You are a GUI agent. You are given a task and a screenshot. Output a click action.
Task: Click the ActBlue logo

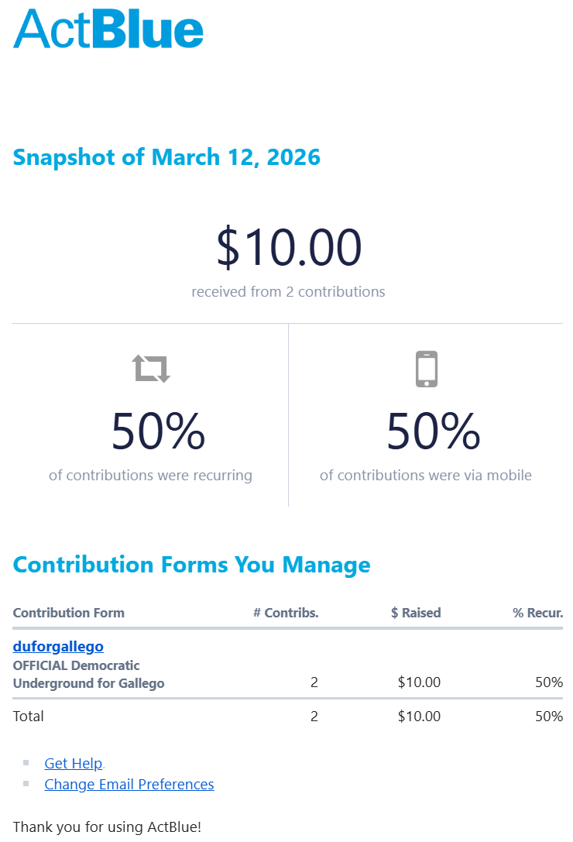108,29
